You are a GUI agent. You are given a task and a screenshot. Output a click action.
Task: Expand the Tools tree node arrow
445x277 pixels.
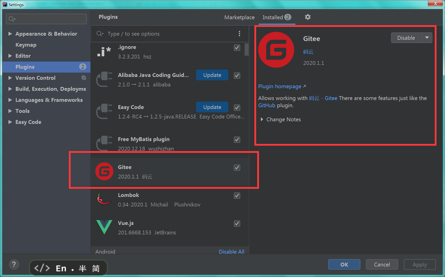click(10, 111)
